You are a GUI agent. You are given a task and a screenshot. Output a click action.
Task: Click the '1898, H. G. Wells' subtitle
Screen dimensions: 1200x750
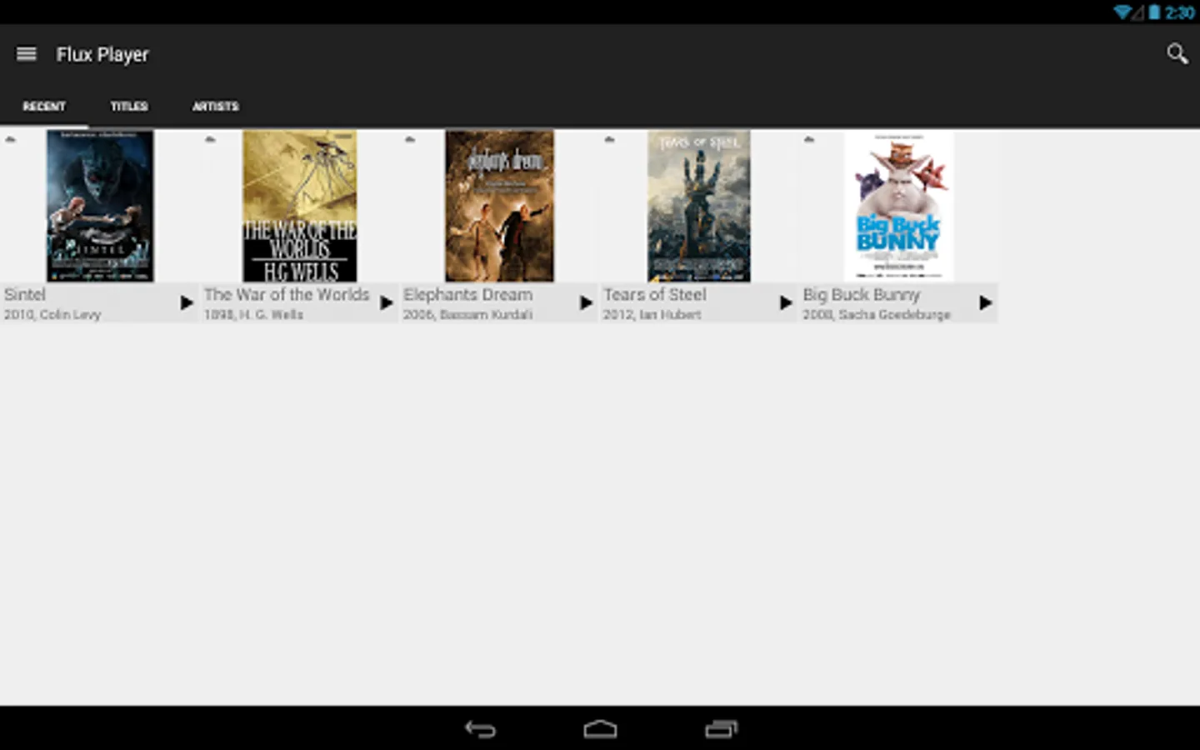tap(253, 314)
